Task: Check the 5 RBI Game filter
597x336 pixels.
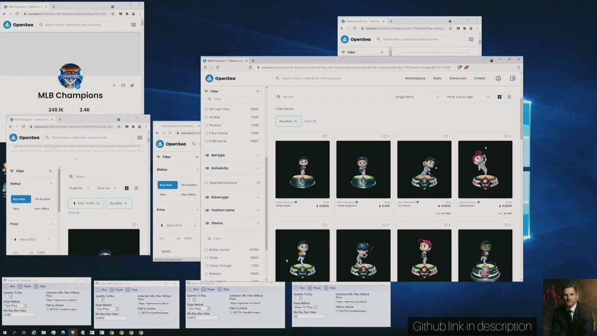Action: (x=206, y=141)
